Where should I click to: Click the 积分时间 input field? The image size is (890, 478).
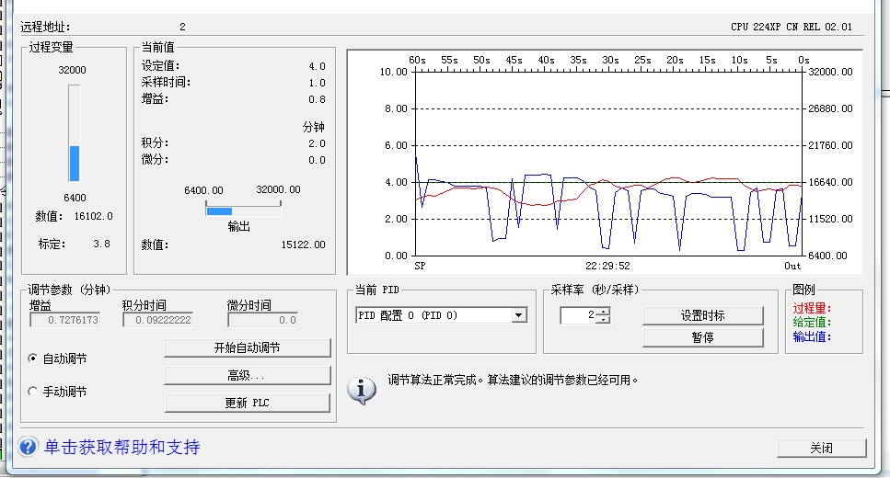[157, 320]
